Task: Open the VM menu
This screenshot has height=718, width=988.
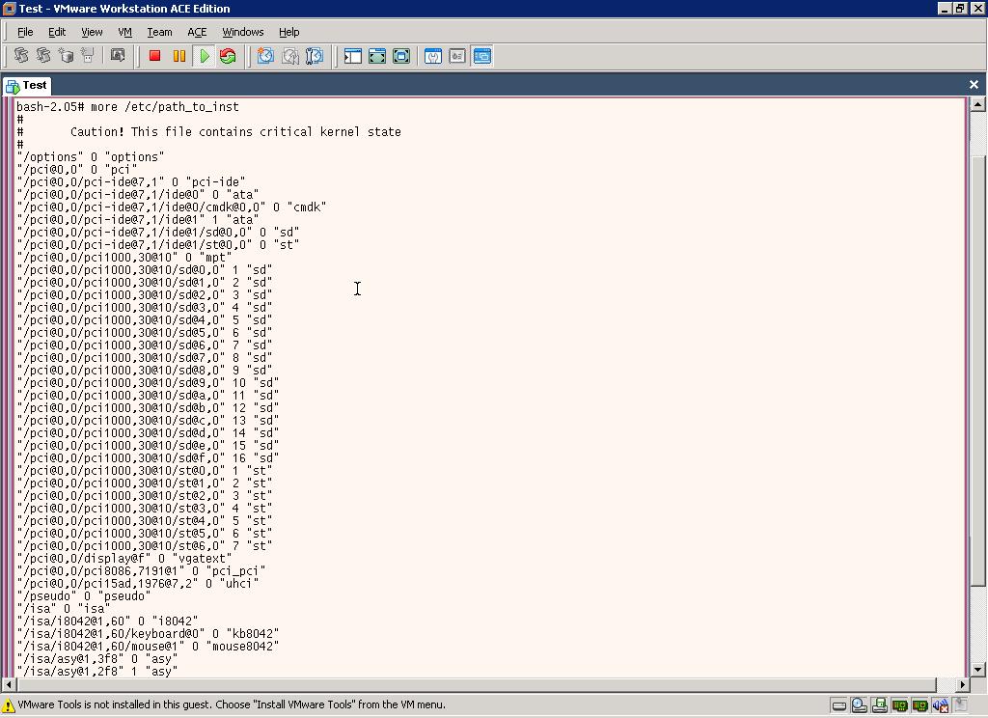Action: click(124, 32)
